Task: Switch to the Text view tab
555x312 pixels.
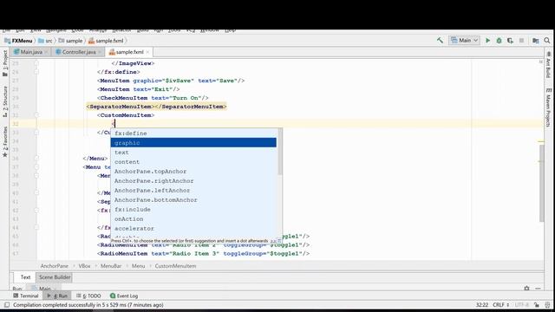Action: coord(25,277)
